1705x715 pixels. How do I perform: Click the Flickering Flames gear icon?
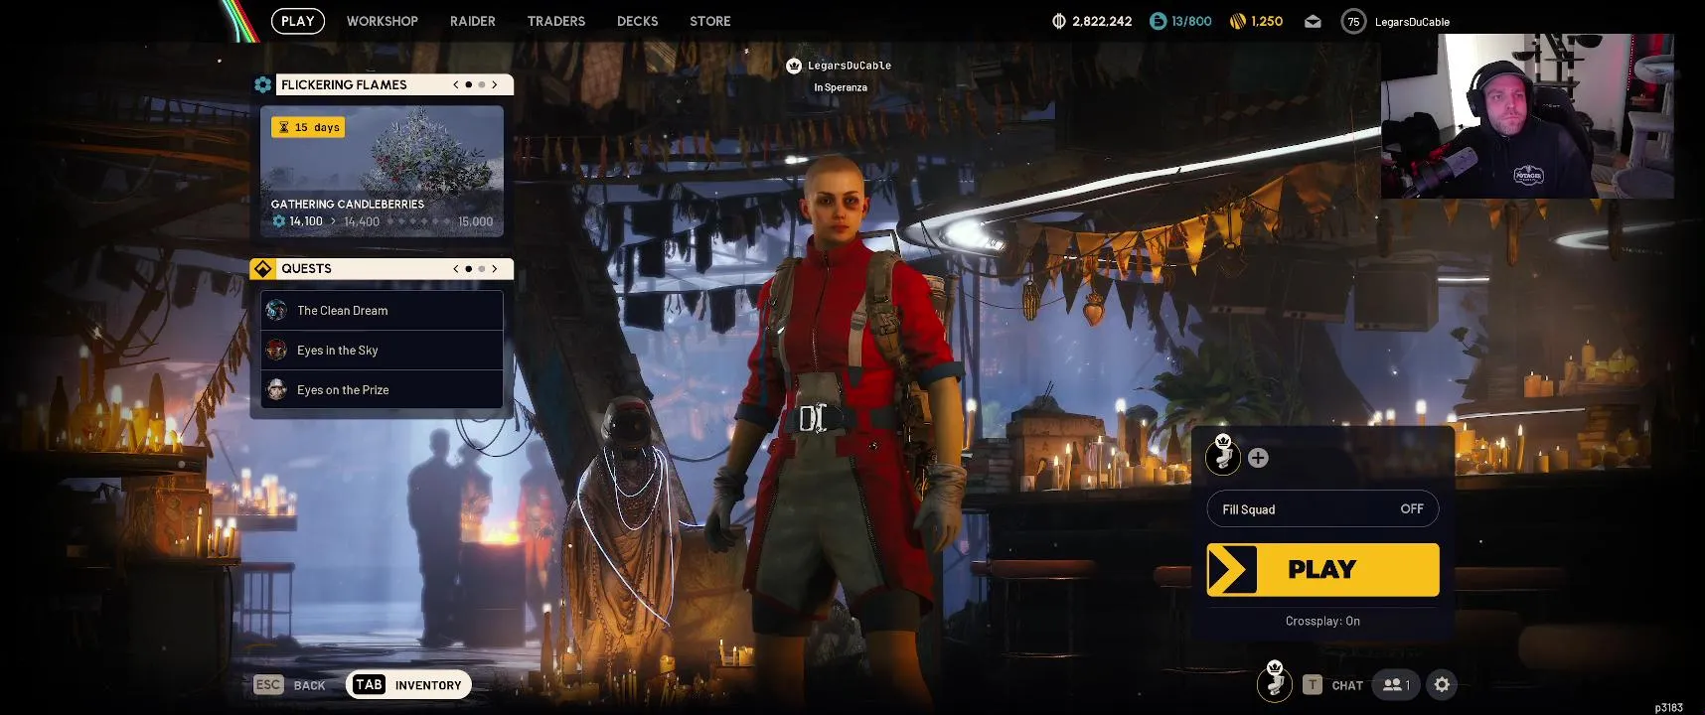[262, 84]
